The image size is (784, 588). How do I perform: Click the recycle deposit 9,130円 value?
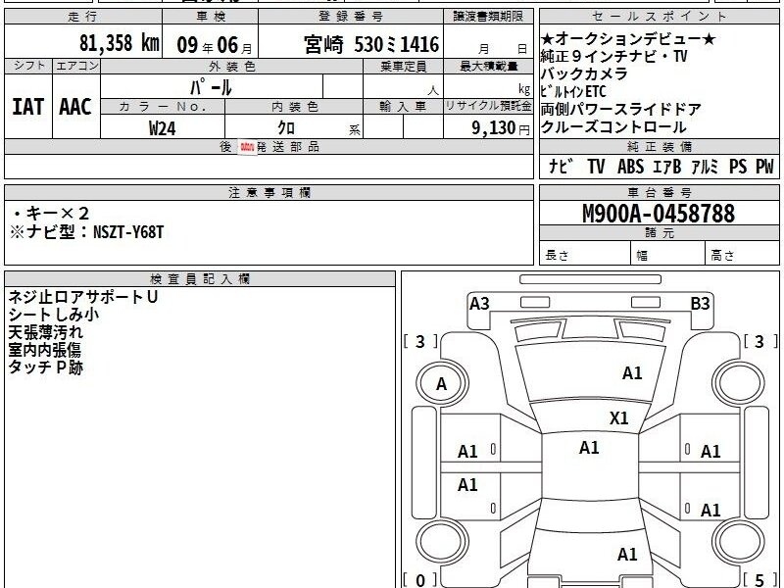click(501, 128)
